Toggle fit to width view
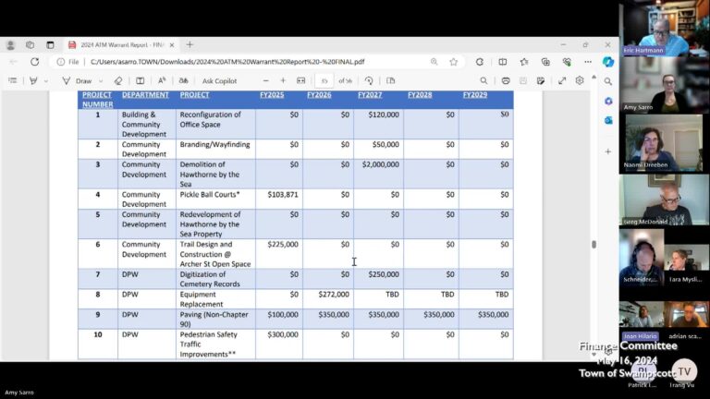The height and width of the screenshot is (399, 710). [x=300, y=80]
